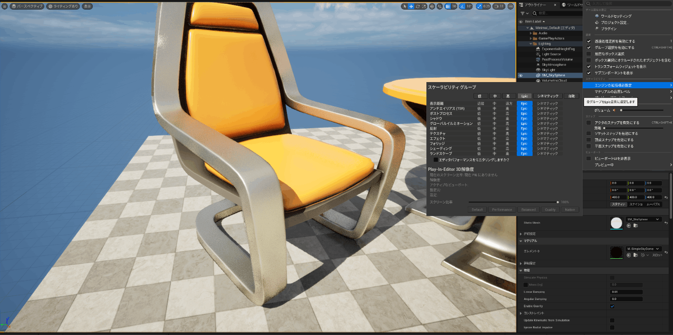Screen dimensions: 673x335
Task: Click Browse-to-asset icon under エレメント 0 material
Action: pos(635,255)
